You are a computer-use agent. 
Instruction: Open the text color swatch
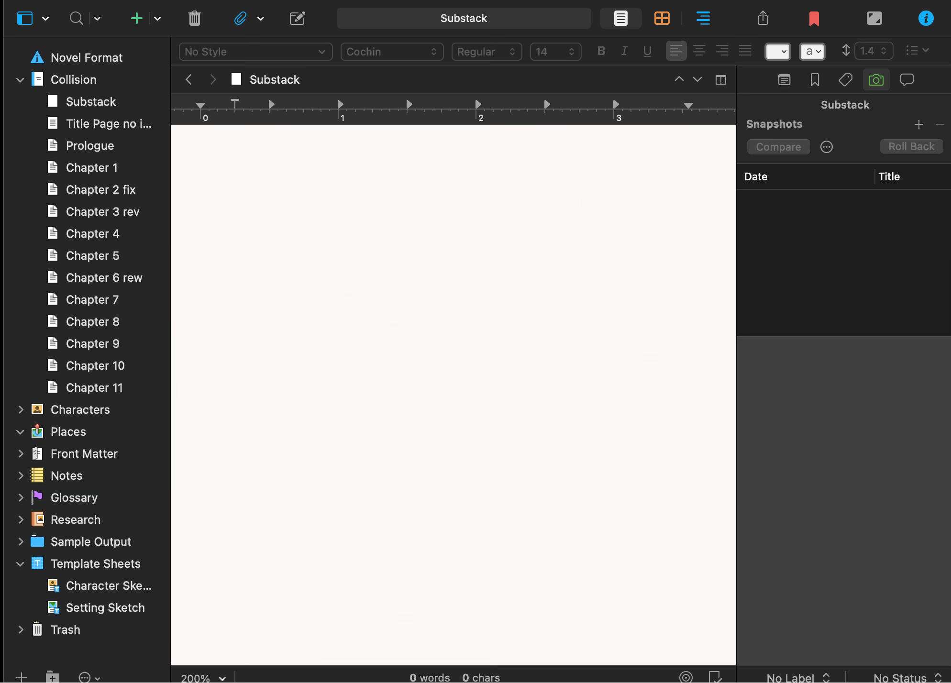coord(777,52)
